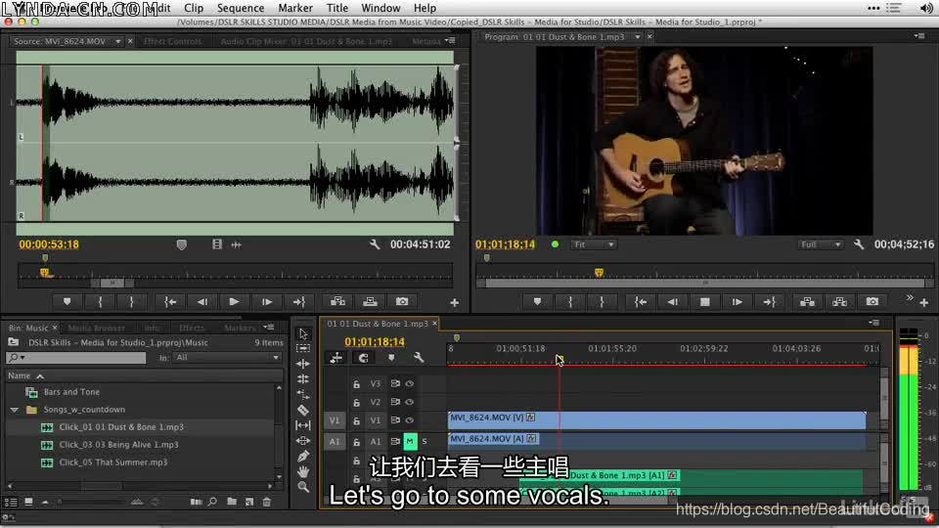Open the In: All filter dropdown
Image resolution: width=939 pixels, height=528 pixels.
pyautogui.click(x=226, y=358)
